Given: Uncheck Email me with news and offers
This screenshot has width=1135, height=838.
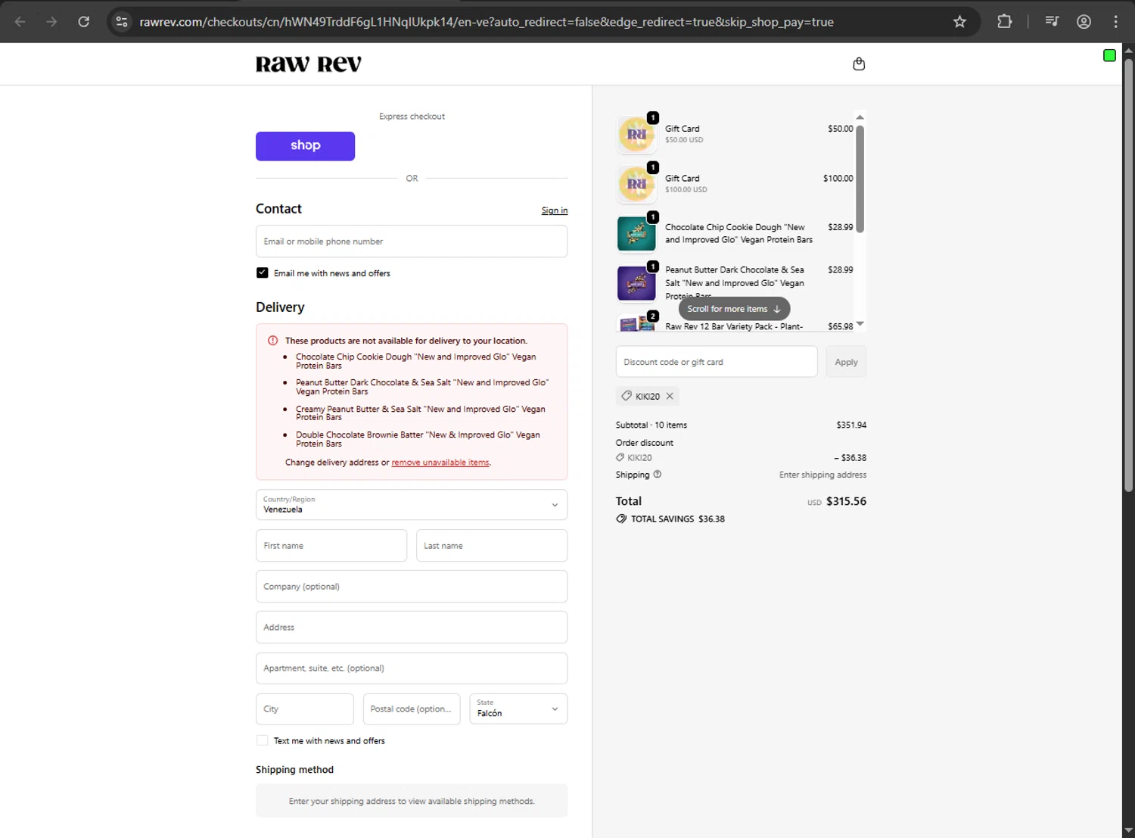Looking at the screenshot, I should point(263,273).
